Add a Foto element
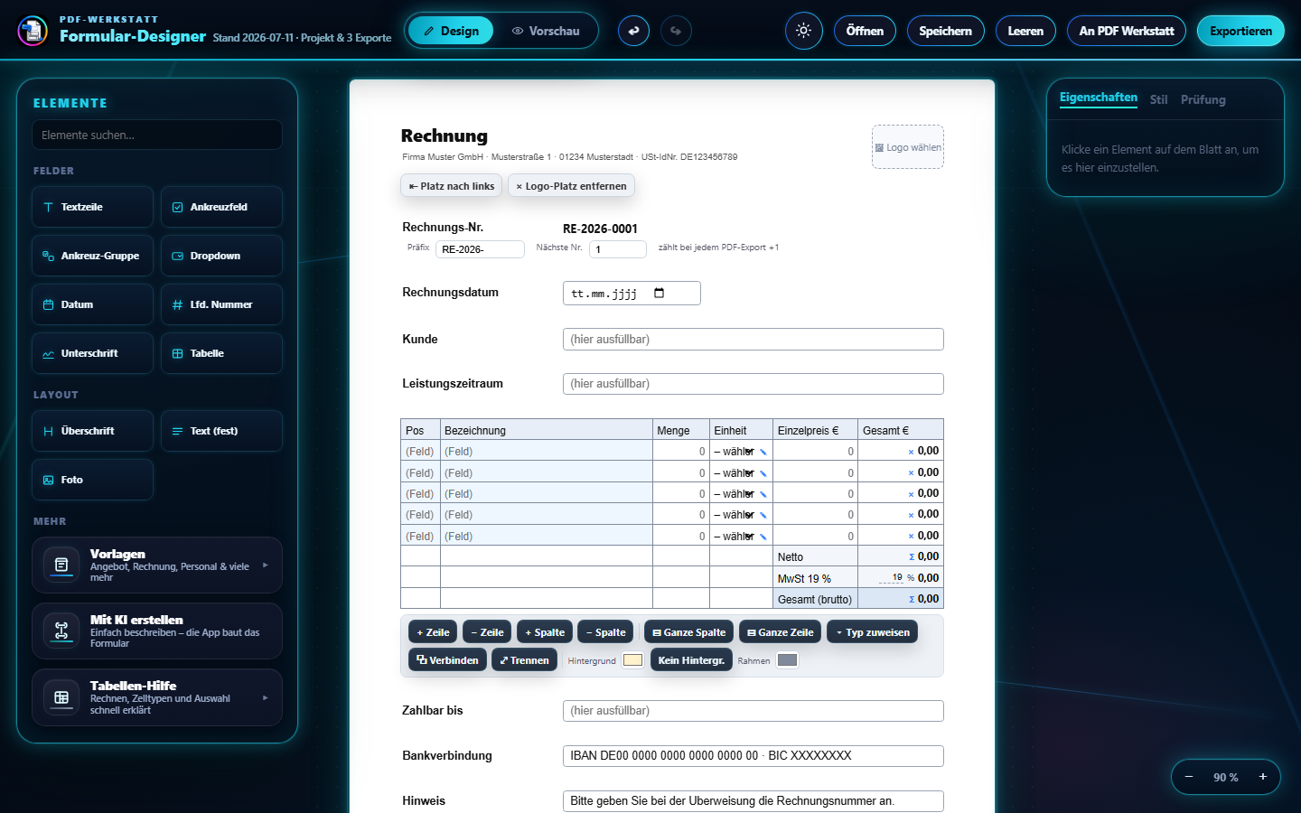1301x813 pixels. (92, 480)
